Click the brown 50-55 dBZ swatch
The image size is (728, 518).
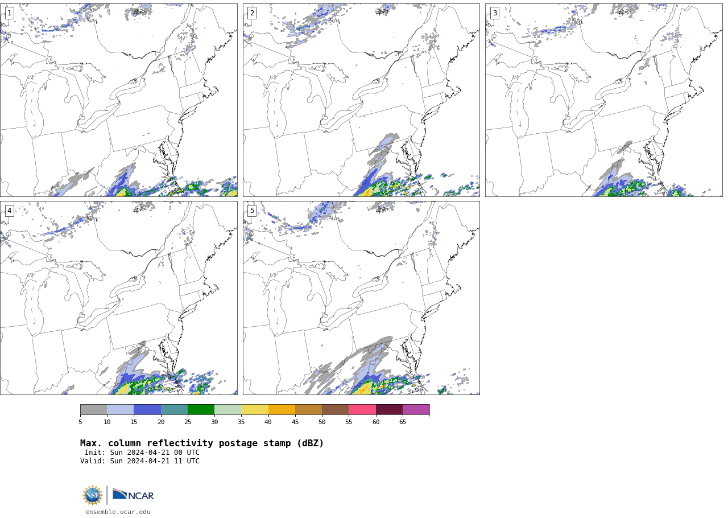tap(336, 410)
